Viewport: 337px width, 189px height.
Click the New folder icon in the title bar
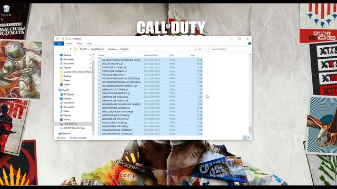point(67,39)
